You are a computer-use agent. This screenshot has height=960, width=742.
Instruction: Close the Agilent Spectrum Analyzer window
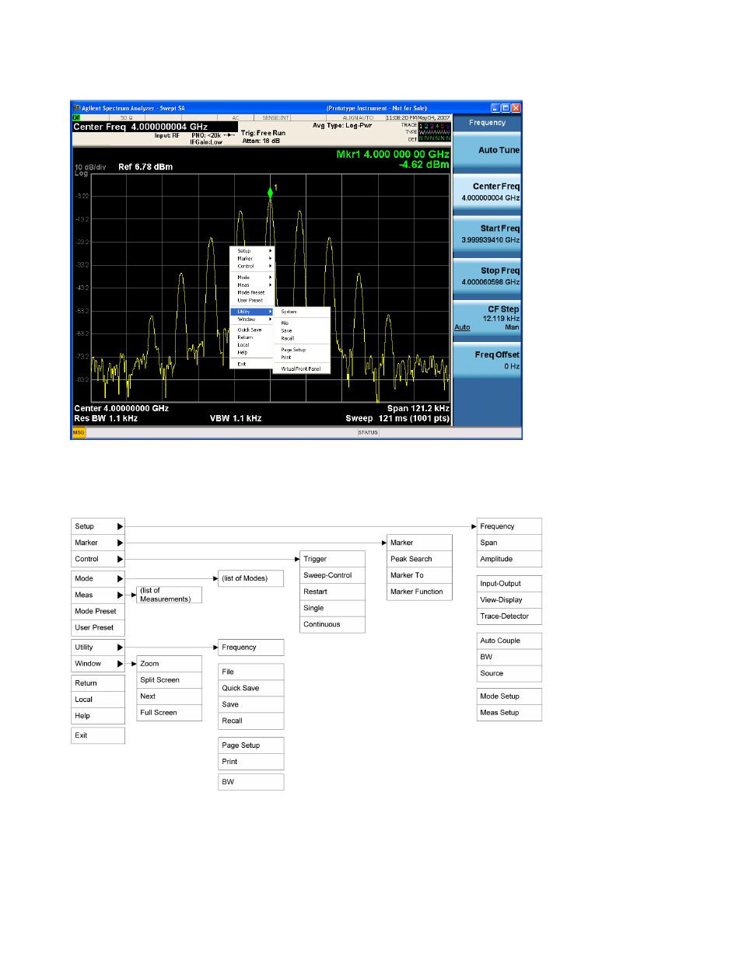tap(516, 108)
